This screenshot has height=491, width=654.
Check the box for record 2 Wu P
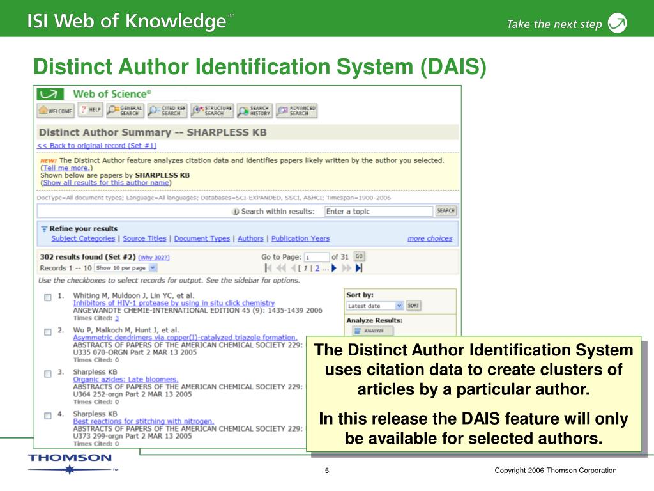pyautogui.click(x=48, y=332)
